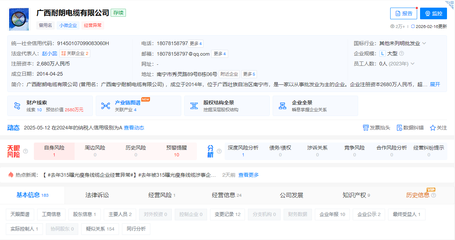Select the 股权结构全景 icon
455x240 pixels.
(194, 105)
